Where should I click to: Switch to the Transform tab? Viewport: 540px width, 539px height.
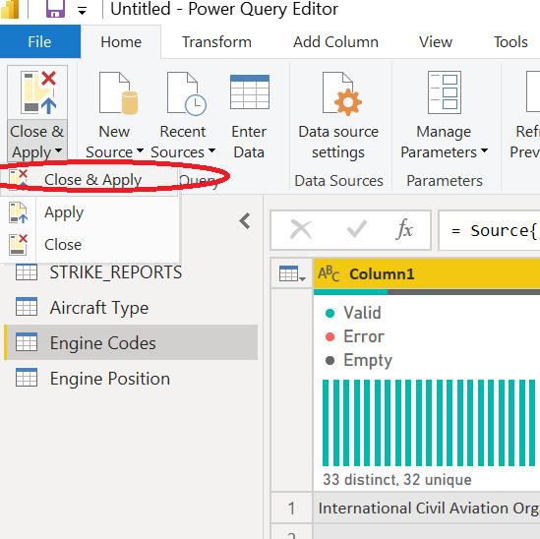[216, 42]
